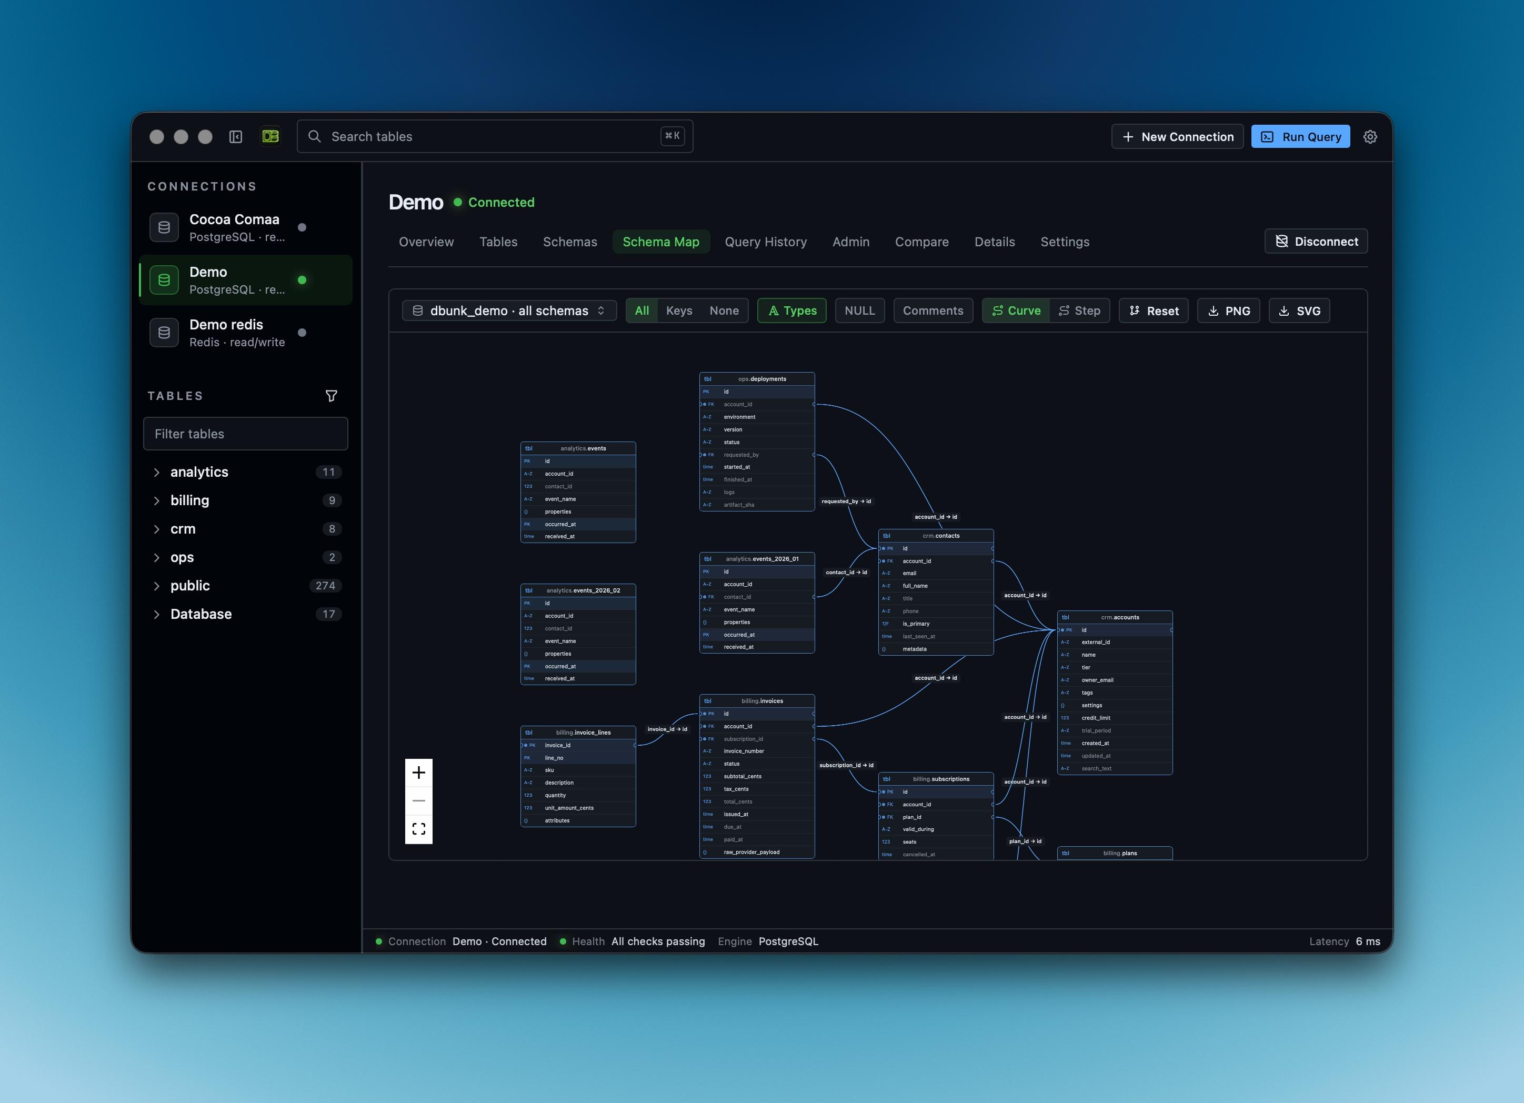Select Cocoa Comaa connection

[x=246, y=227]
